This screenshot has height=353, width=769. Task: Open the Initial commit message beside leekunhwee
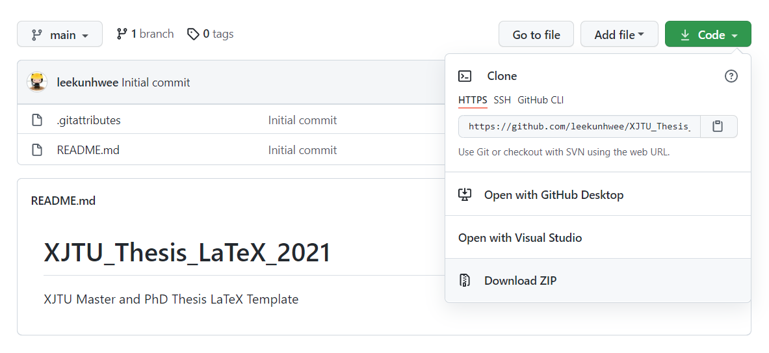click(x=155, y=83)
